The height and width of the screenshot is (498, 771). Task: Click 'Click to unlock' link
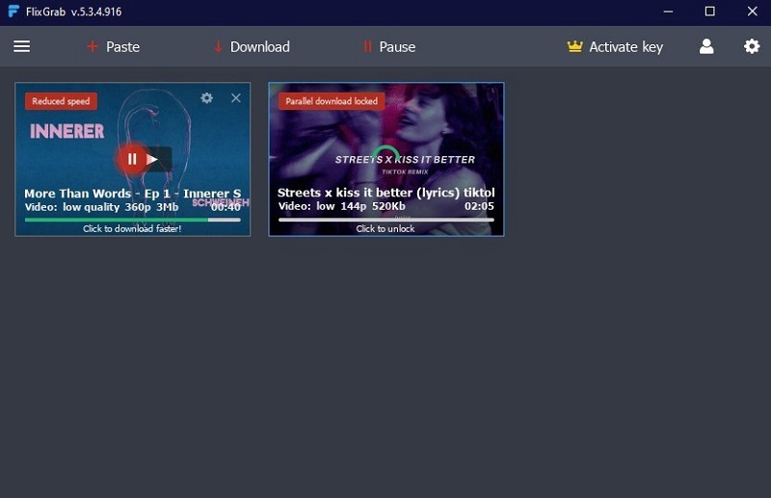385,228
